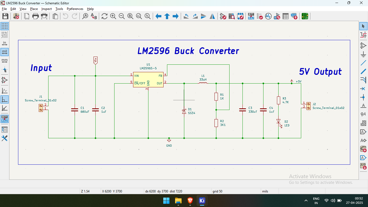Open the Tools menu
368x207 pixels.
(x=59, y=9)
